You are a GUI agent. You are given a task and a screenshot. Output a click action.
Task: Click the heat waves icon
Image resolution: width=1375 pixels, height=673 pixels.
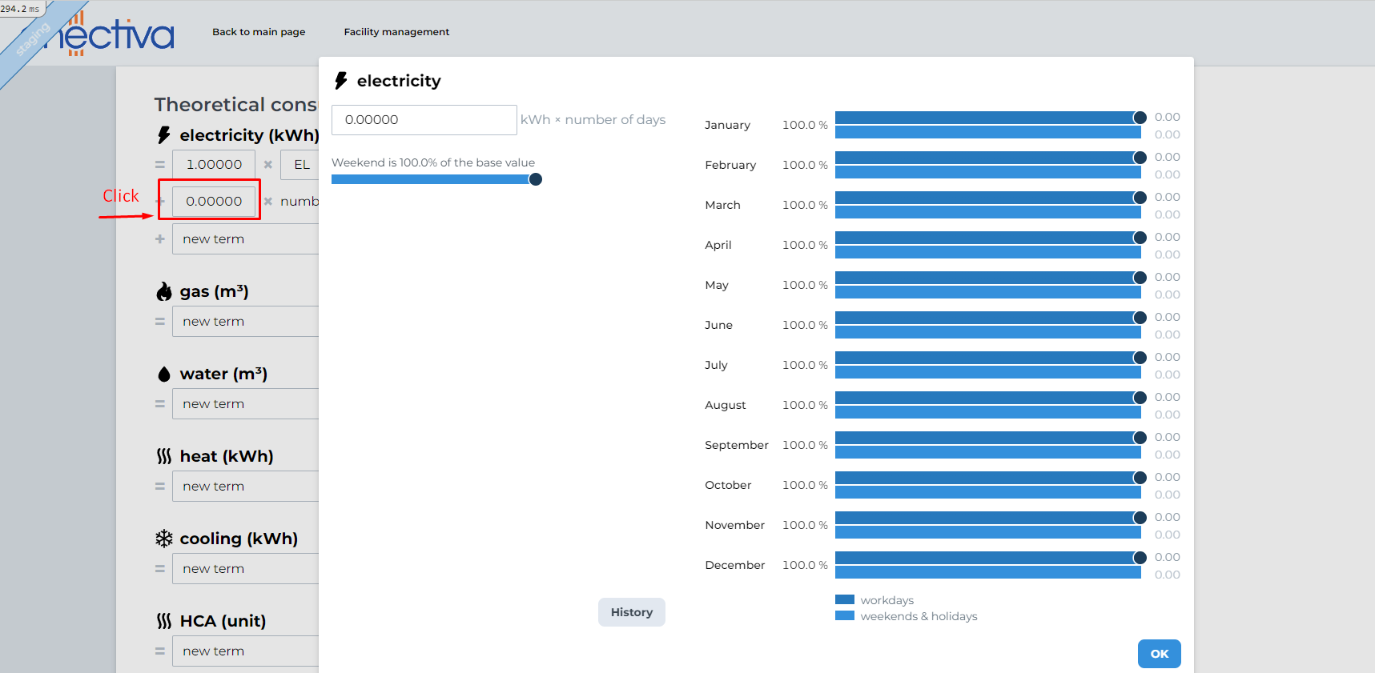(164, 456)
